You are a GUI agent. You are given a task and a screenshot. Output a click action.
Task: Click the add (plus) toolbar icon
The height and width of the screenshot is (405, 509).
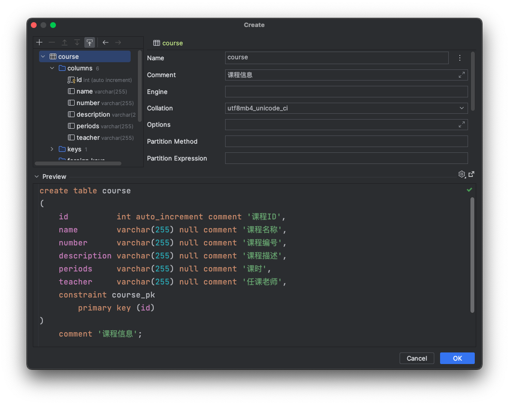pos(39,42)
